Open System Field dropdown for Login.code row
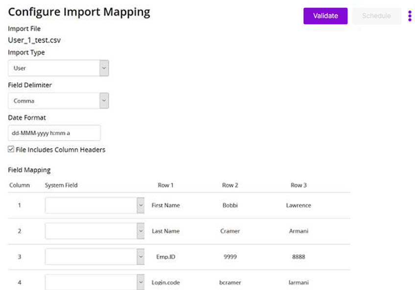The image size is (415, 290). coord(94,282)
